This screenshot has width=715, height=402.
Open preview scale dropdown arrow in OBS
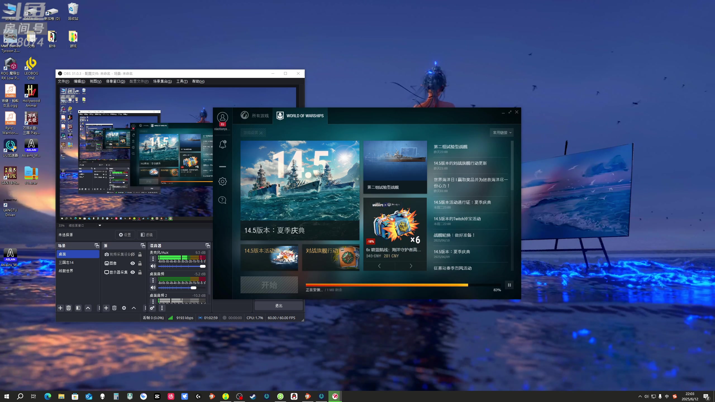pyautogui.click(x=100, y=225)
